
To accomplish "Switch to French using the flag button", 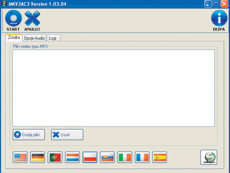I will tap(142, 157).
